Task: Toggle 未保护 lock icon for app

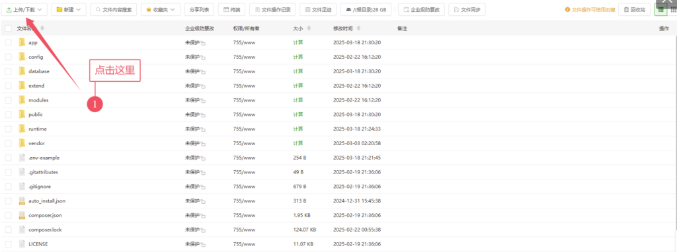Action: click(203, 43)
